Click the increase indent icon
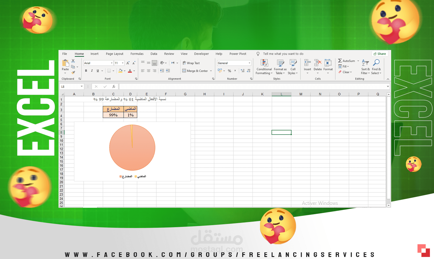 [168, 71]
